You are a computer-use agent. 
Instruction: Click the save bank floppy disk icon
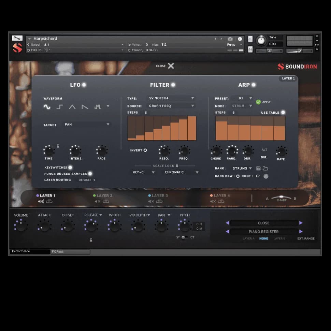tap(258, 168)
